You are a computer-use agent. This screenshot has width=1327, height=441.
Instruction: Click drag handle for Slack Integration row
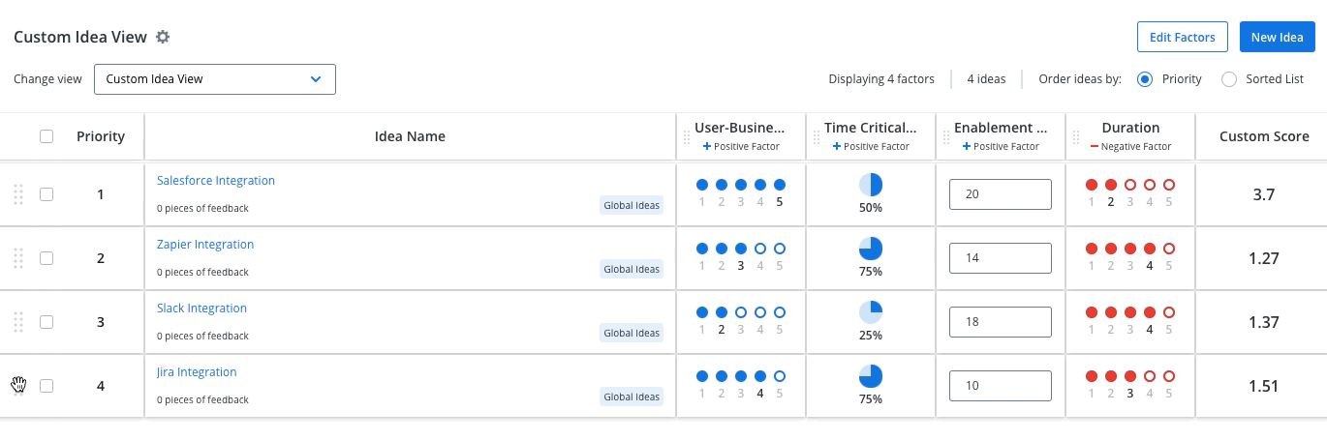(x=18, y=322)
